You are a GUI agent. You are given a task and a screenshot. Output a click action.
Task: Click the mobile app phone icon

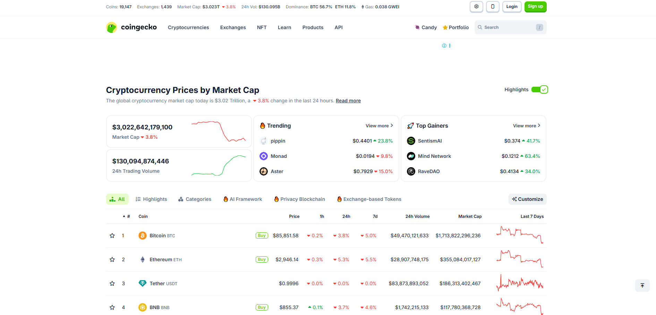click(x=493, y=7)
